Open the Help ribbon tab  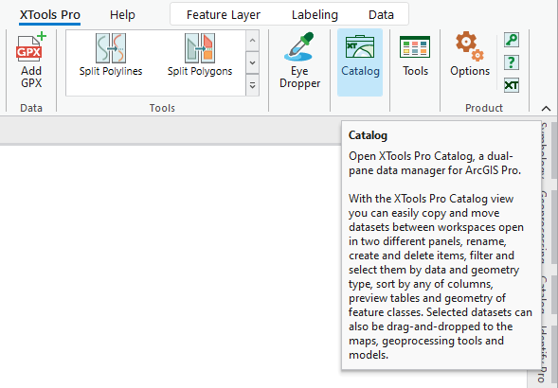point(122,15)
